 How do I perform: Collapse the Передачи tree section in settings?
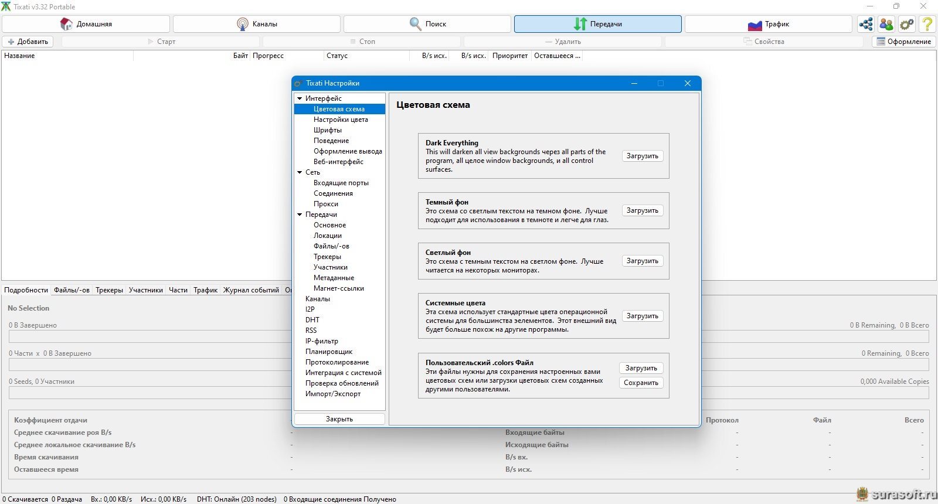[300, 214]
